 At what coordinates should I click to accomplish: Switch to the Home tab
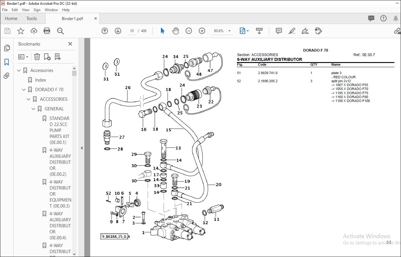tap(11, 19)
